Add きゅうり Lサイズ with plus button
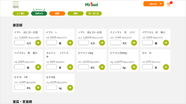 pos(70,67)
